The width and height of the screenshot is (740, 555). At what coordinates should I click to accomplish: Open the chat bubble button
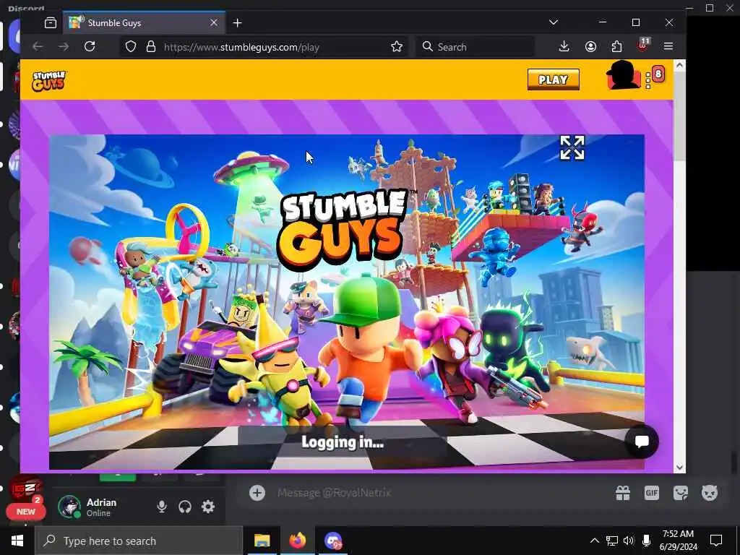[642, 442]
